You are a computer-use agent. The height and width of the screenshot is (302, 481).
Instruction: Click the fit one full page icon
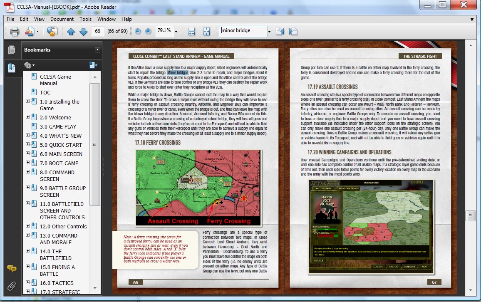point(207,31)
